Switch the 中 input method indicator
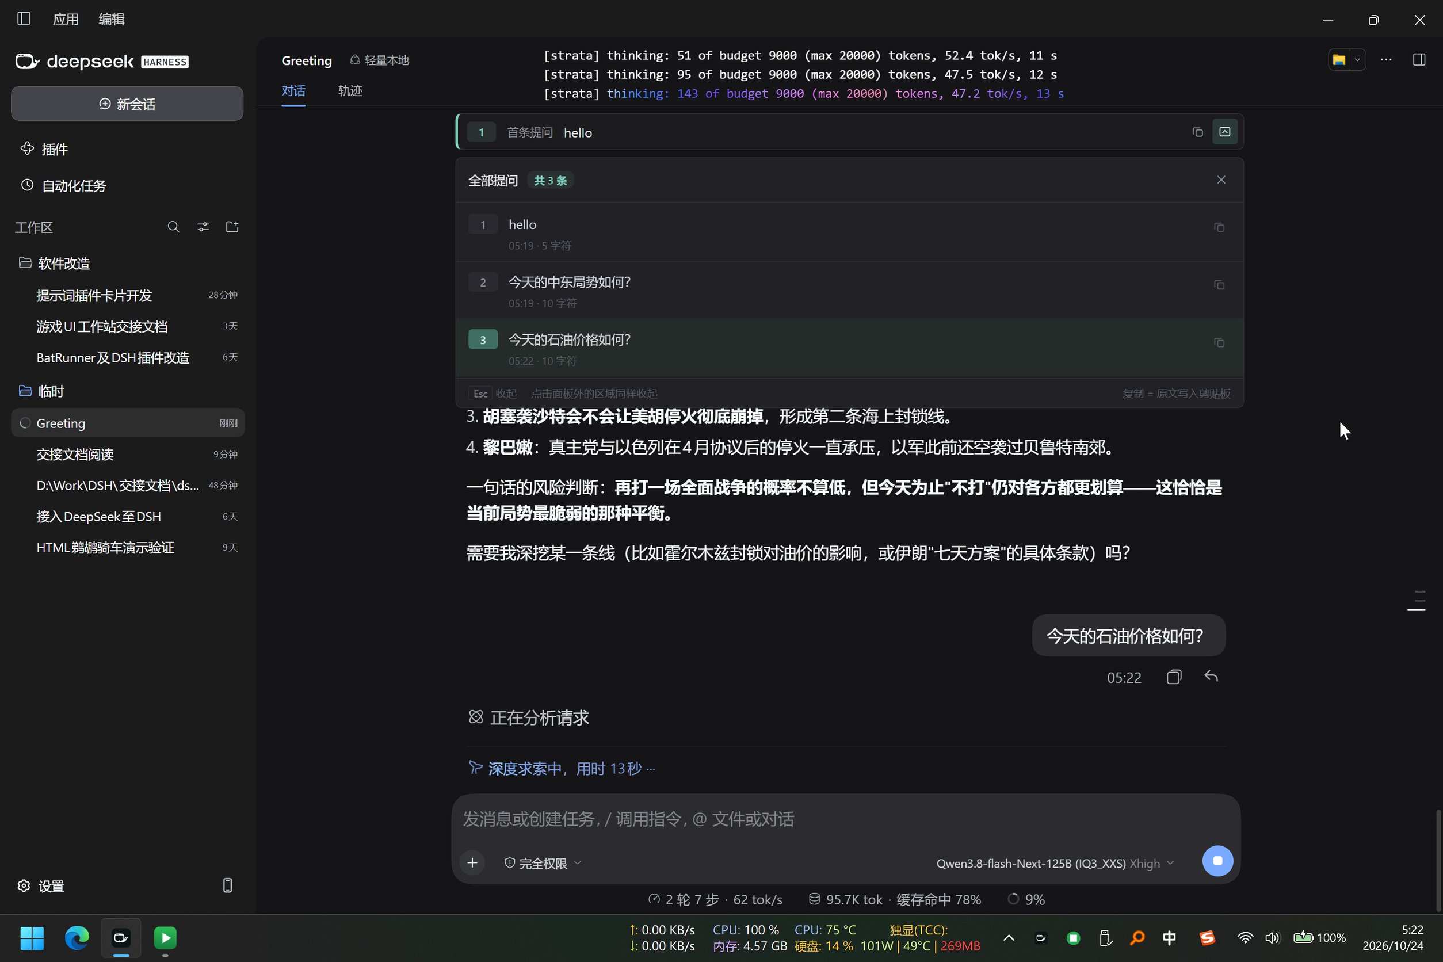This screenshot has width=1443, height=962. (1169, 937)
